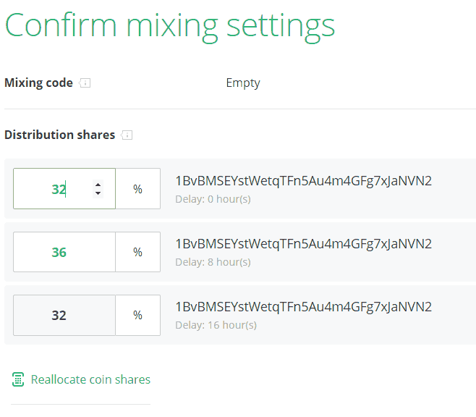This screenshot has width=476, height=417.
Task: Click the percent box next to 36
Action: click(137, 252)
